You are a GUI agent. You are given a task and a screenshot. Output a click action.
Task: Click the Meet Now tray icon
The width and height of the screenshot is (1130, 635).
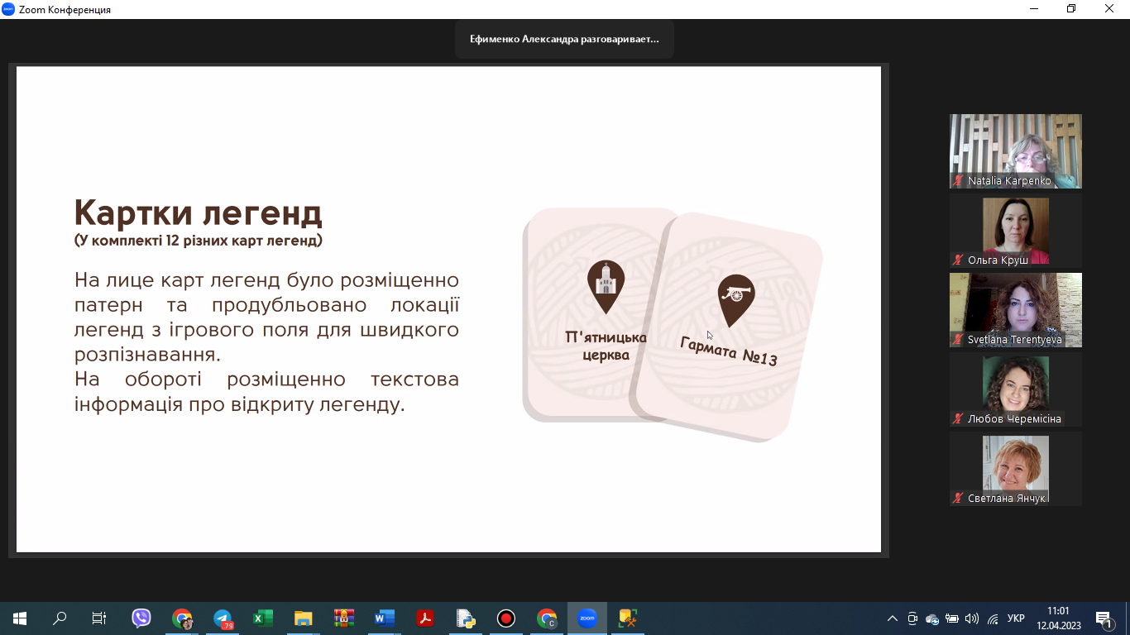click(912, 618)
